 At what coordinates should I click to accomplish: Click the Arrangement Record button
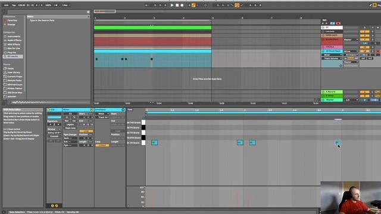tap(182, 5)
